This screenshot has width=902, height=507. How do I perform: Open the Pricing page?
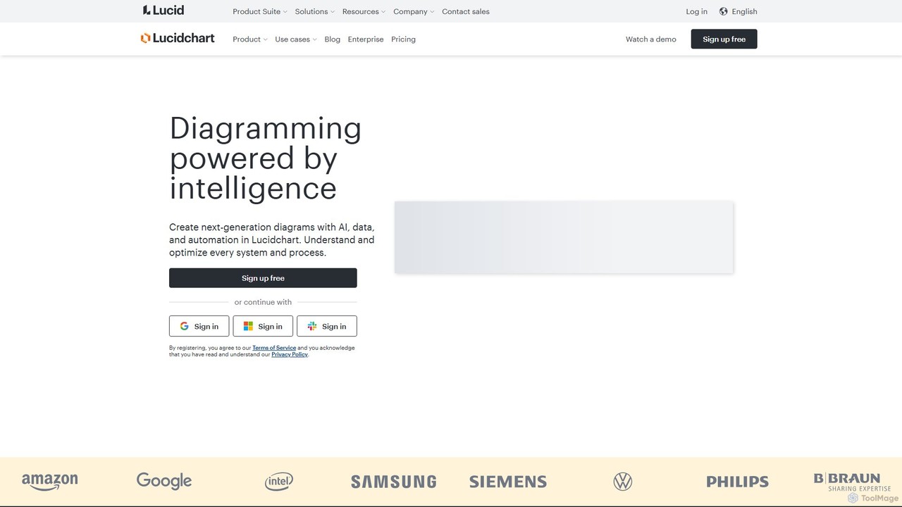pyautogui.click(x=403, y=39)
